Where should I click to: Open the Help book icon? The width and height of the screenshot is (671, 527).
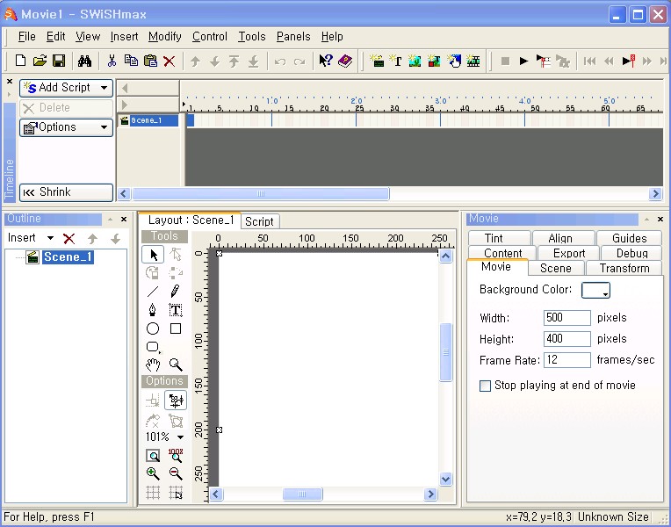tap(345, 61)
